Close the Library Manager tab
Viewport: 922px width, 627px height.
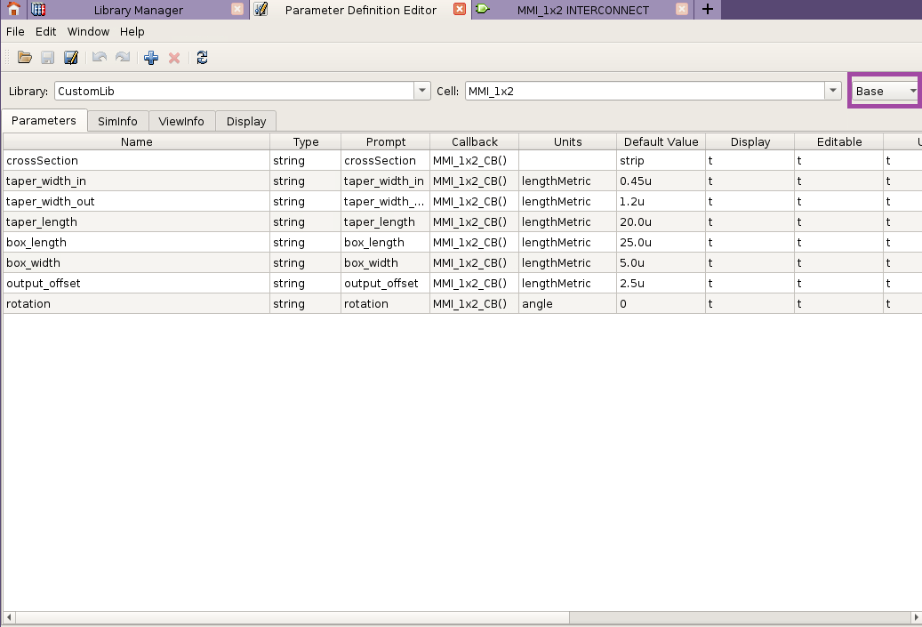237,10
